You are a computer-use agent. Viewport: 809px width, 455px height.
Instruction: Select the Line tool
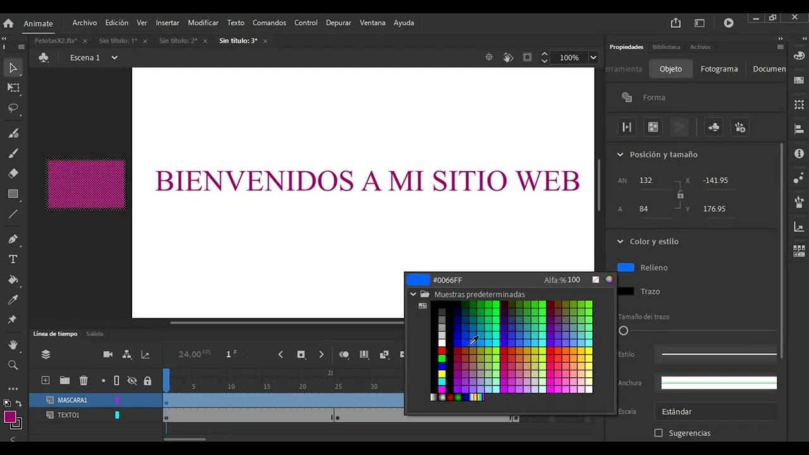[13, 214]
